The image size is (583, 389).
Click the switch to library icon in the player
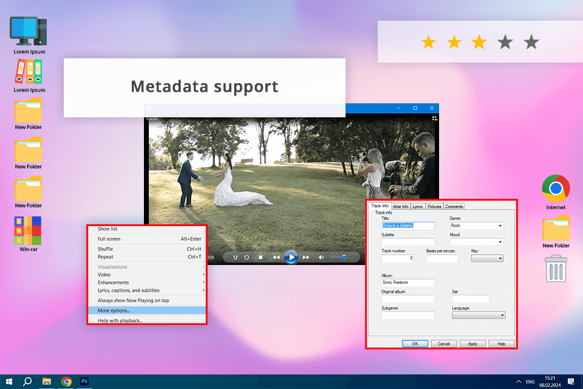tap(435, 119)
